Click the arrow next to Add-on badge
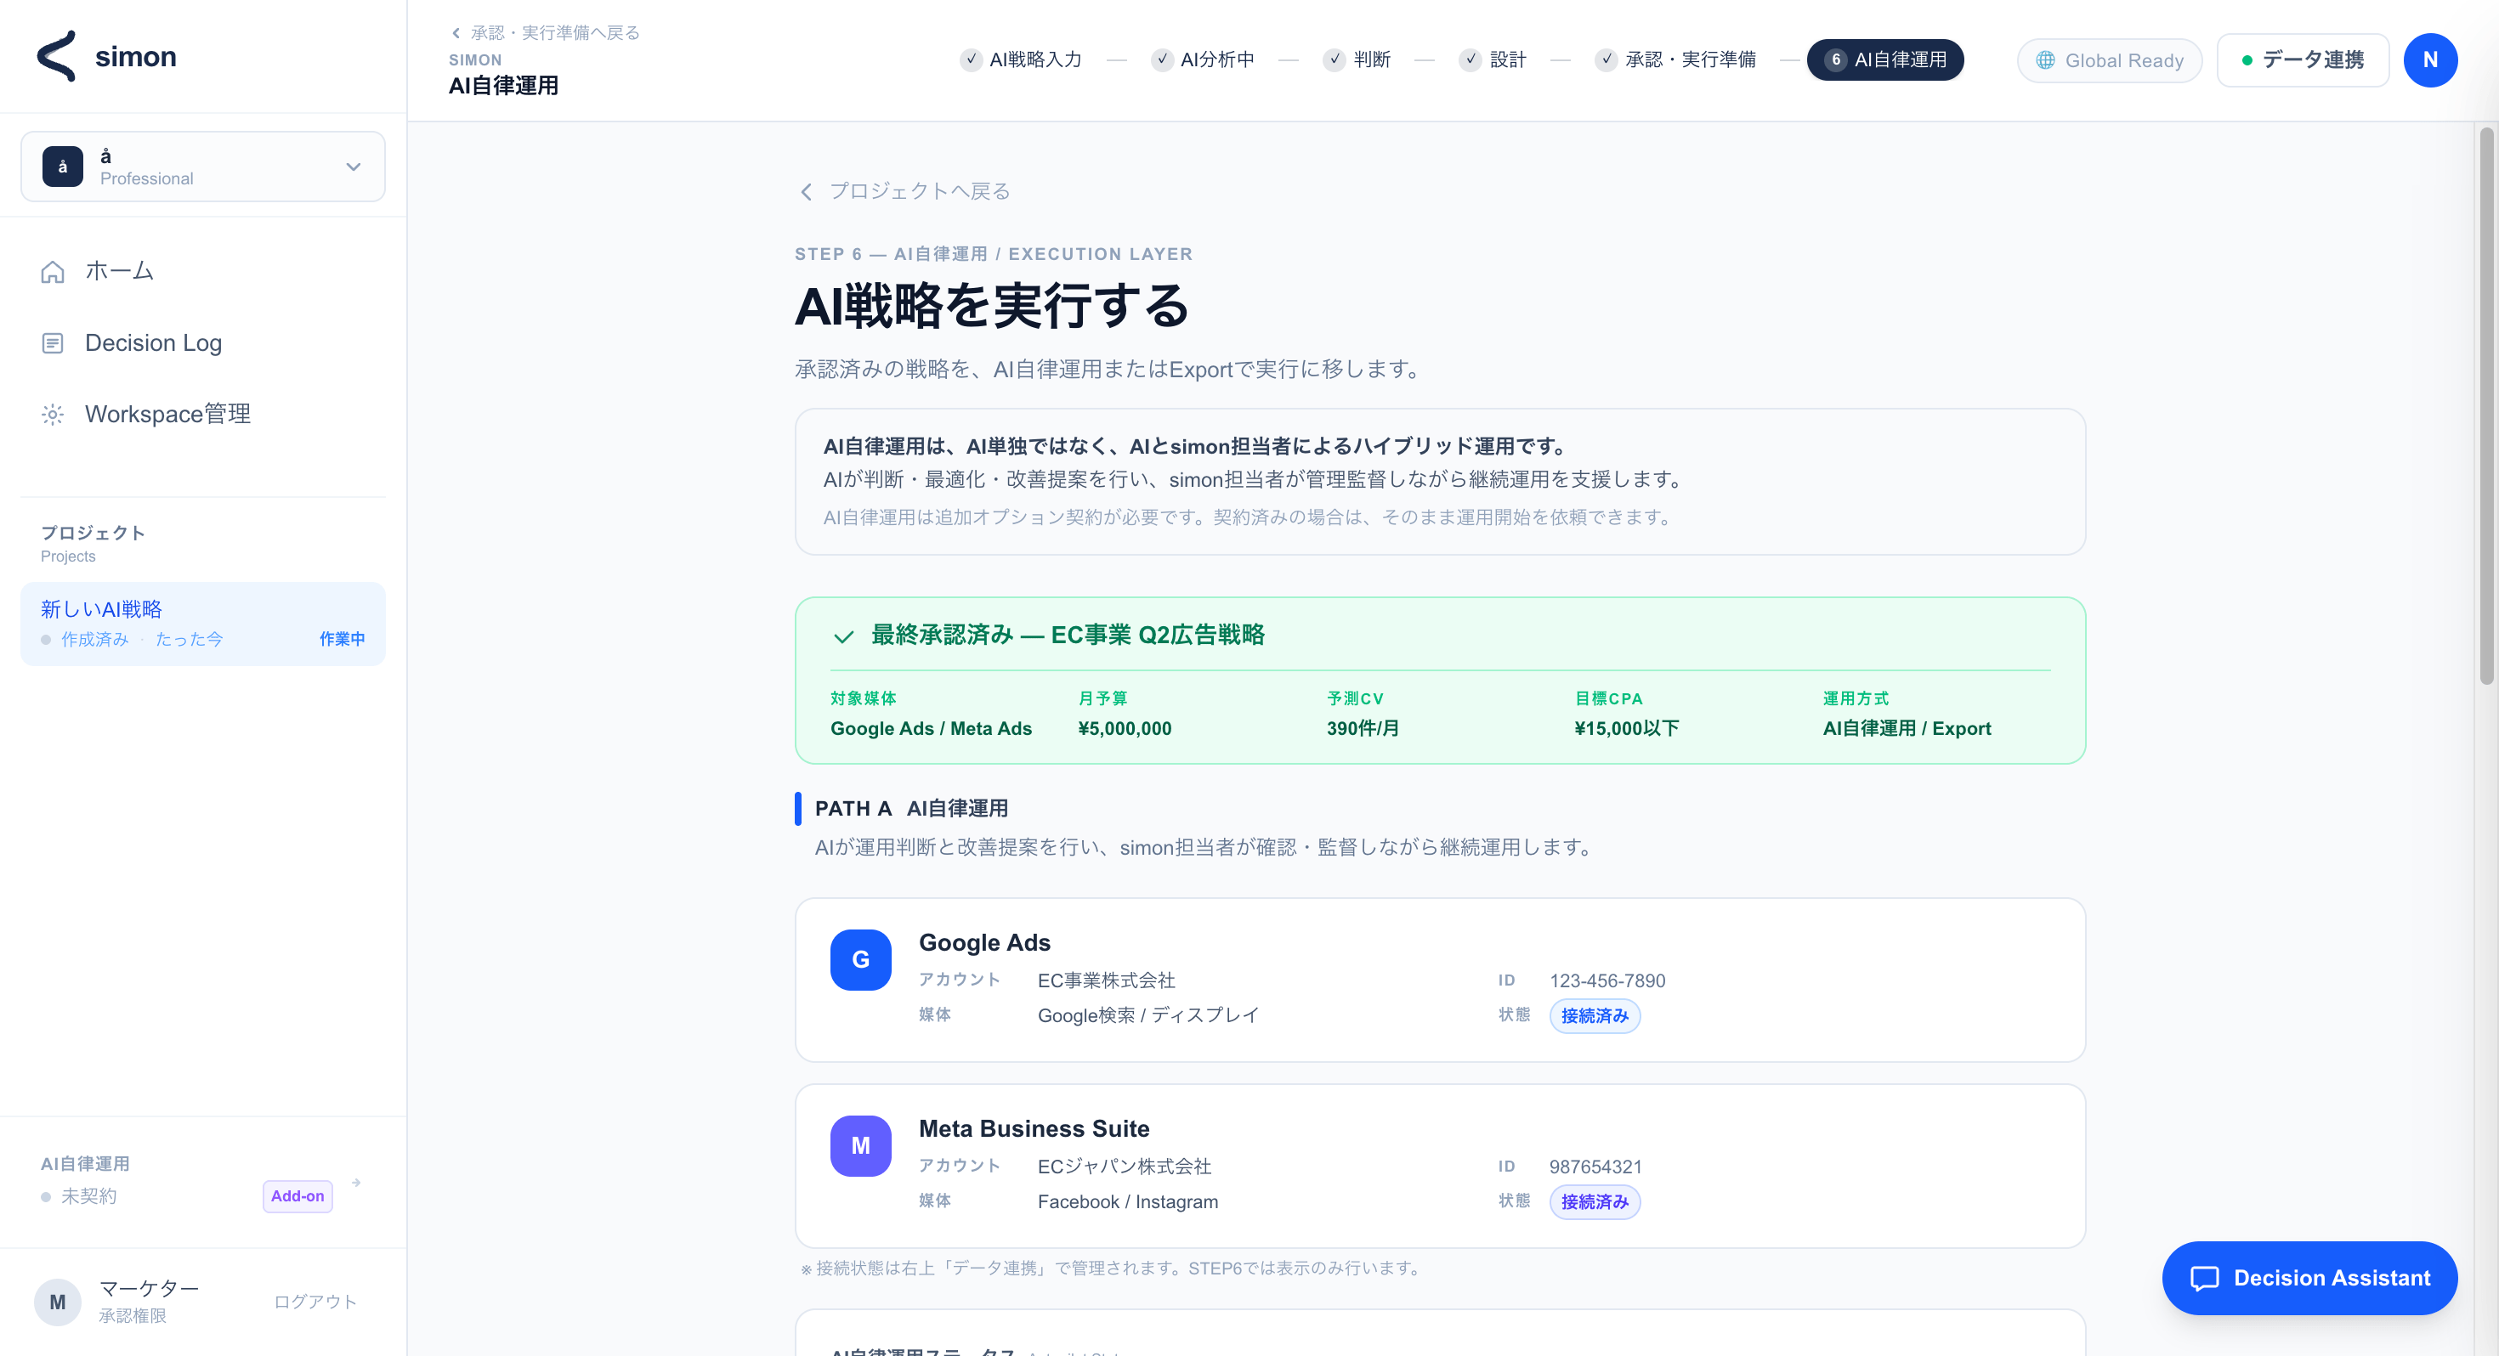The image size is (2499, 1356). pos(356,1183)
